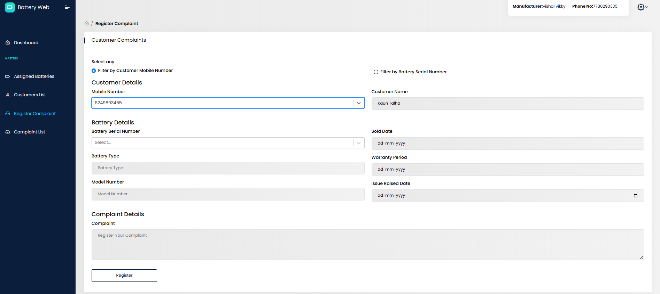Click the Issue Raised Date field
Image resolution: width=660 pixels, height=294 pixels.
click(x=502, y=196)
